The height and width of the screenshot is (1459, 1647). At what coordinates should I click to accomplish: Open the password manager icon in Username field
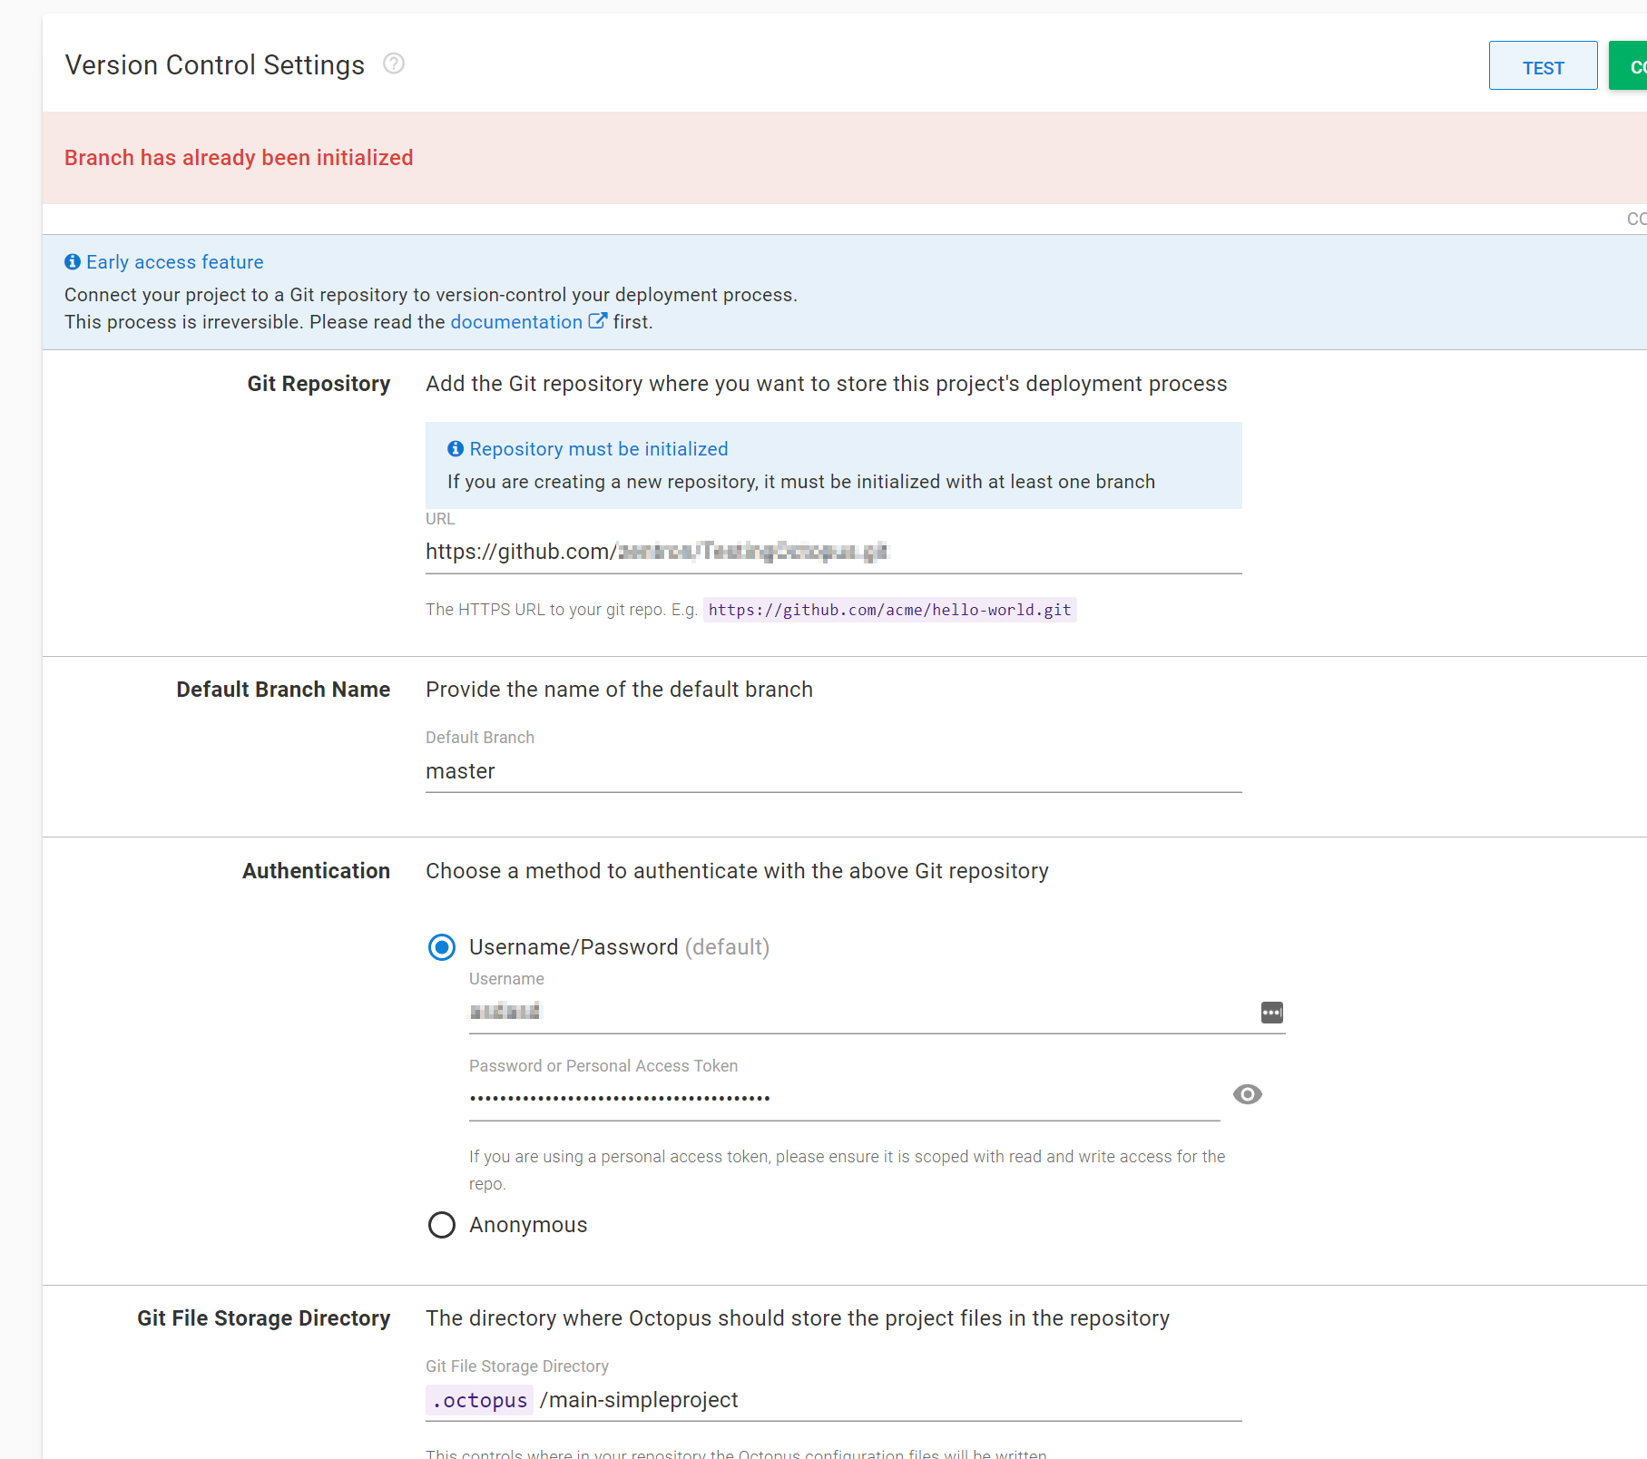(x=1271, y=1013)
